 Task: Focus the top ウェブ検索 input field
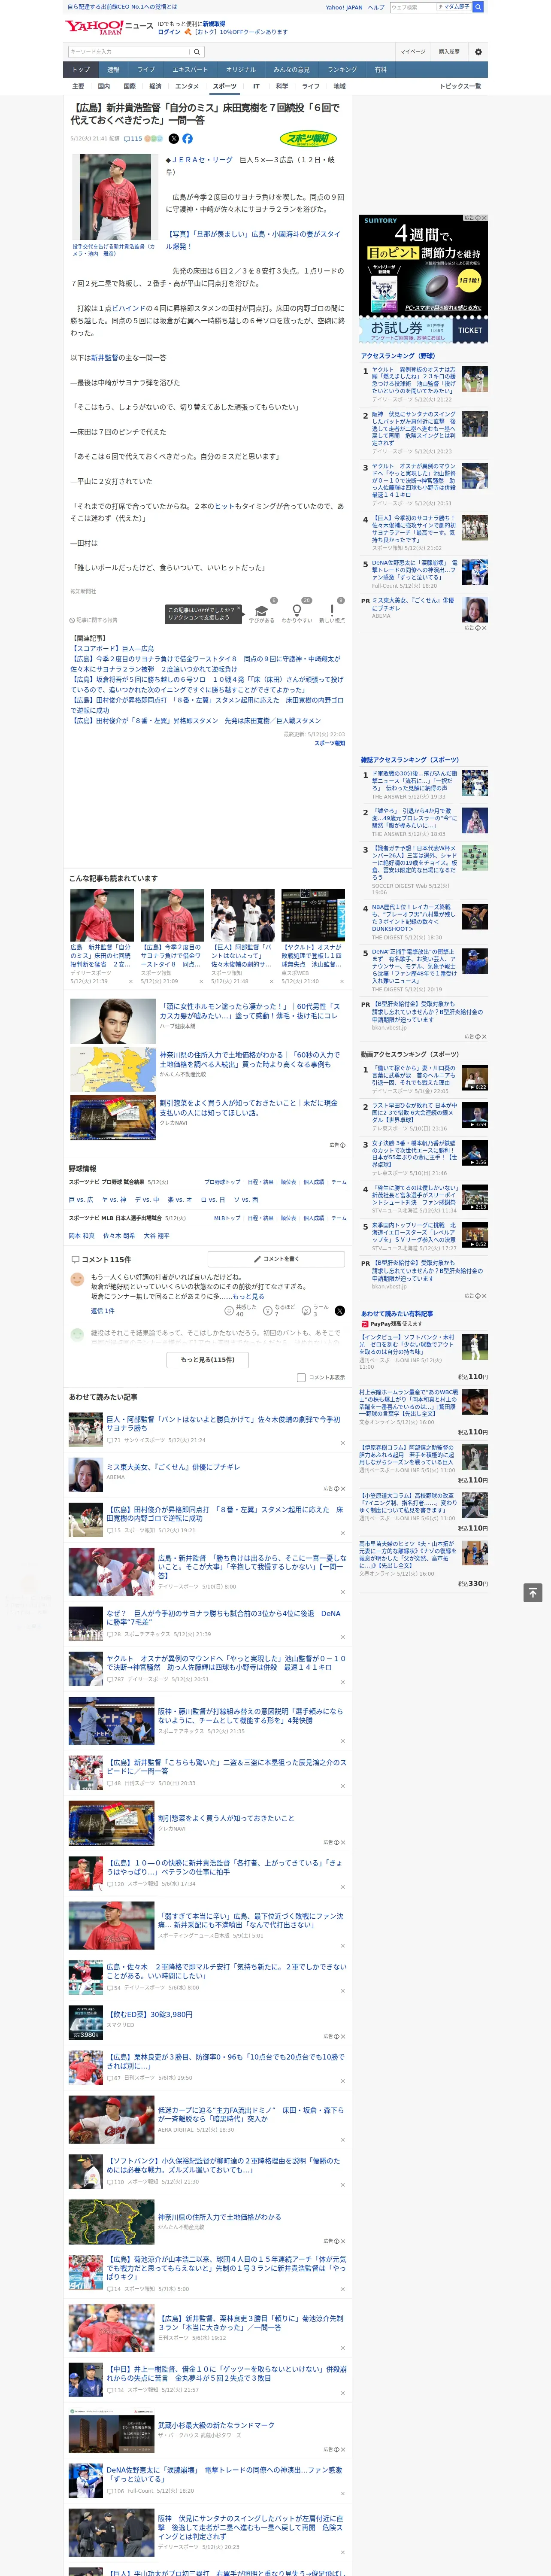click(412, 7)
